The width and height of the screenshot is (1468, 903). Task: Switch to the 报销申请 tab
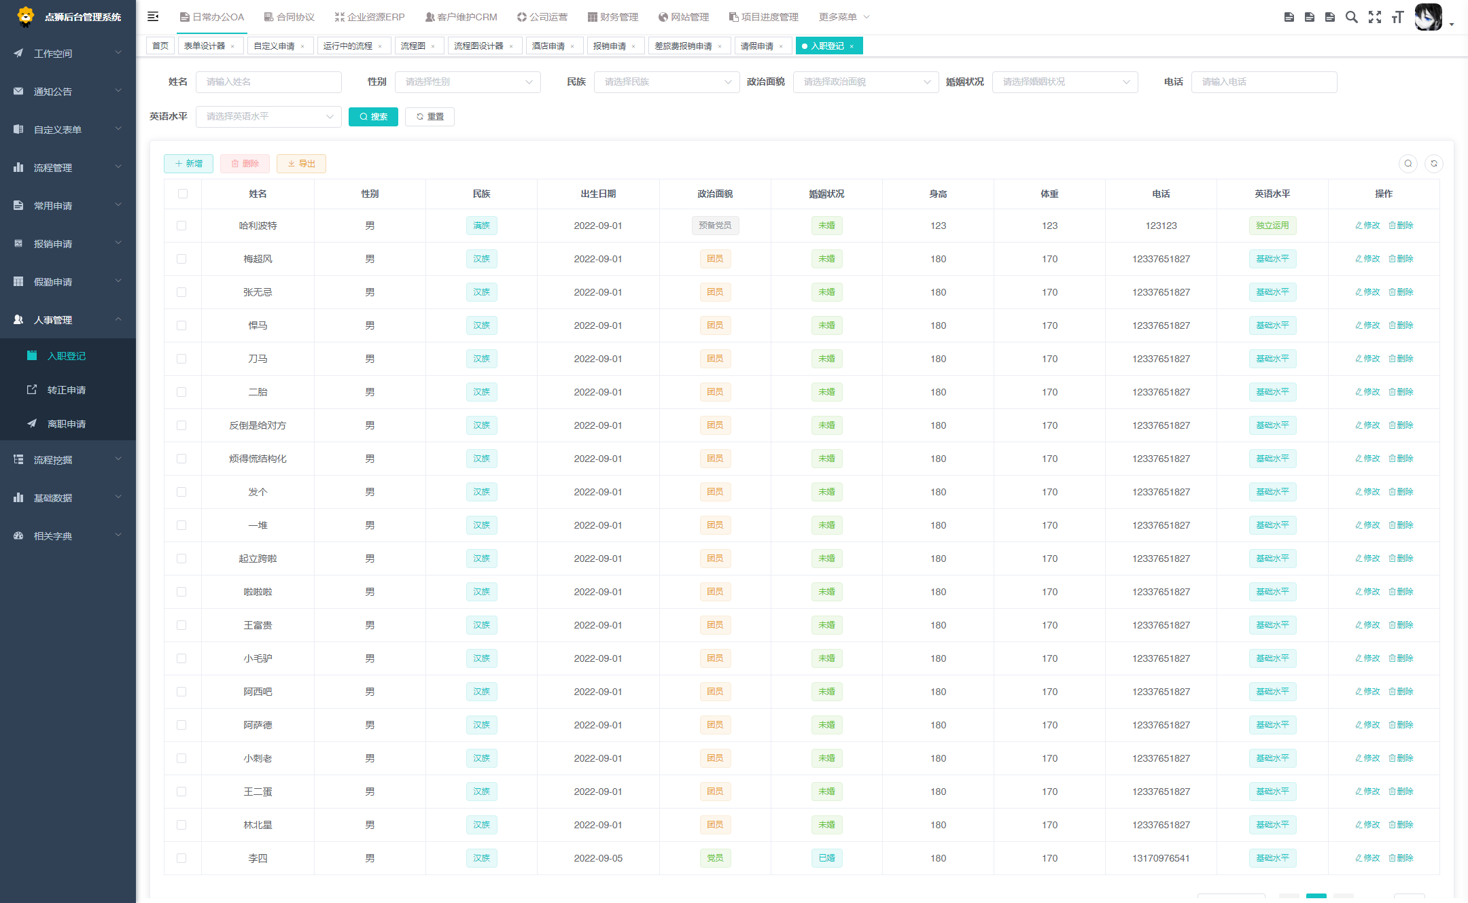pos(609,46)
